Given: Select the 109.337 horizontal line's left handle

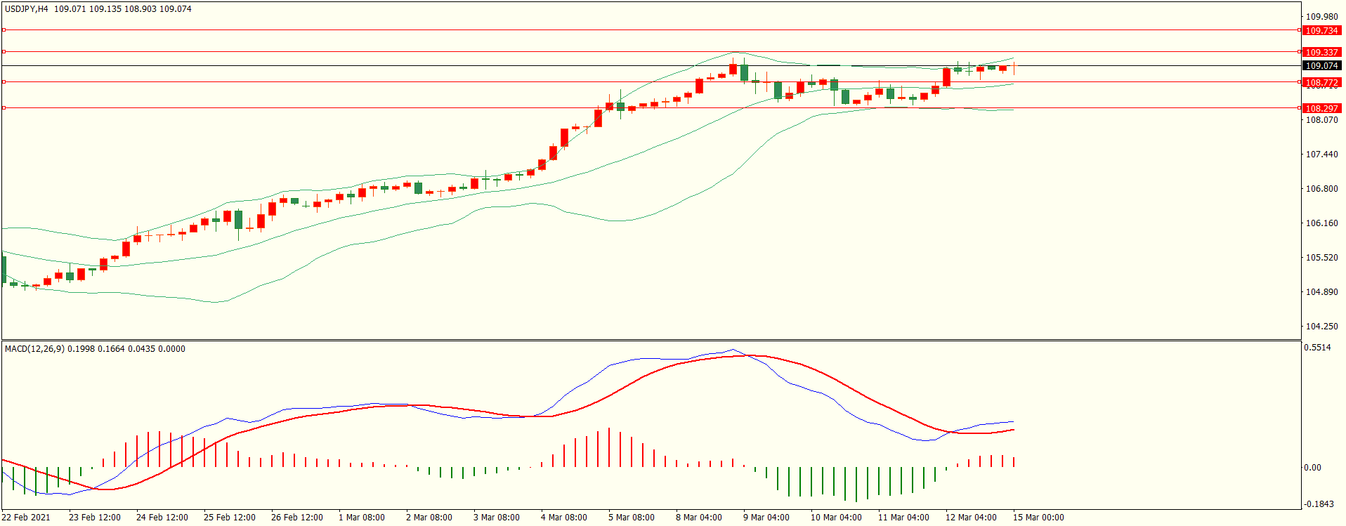Looking at the screenshot, I should [4, 51].
